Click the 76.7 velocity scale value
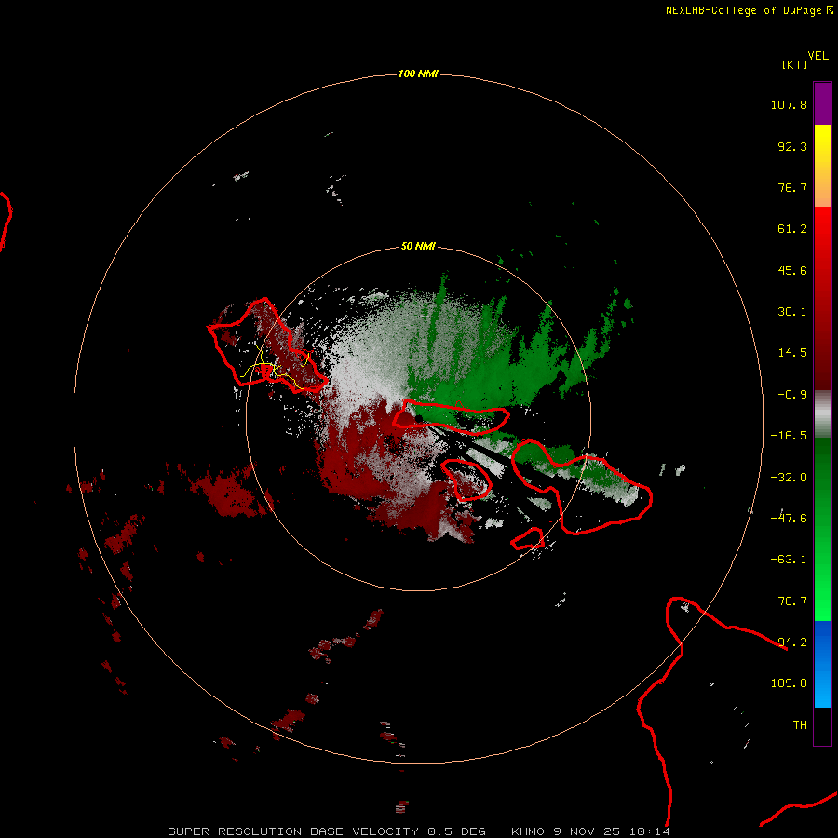 pyautogui.click(x=792, y=187)
